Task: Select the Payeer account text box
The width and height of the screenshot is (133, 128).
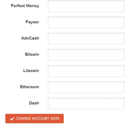Action: click(86, 22)
